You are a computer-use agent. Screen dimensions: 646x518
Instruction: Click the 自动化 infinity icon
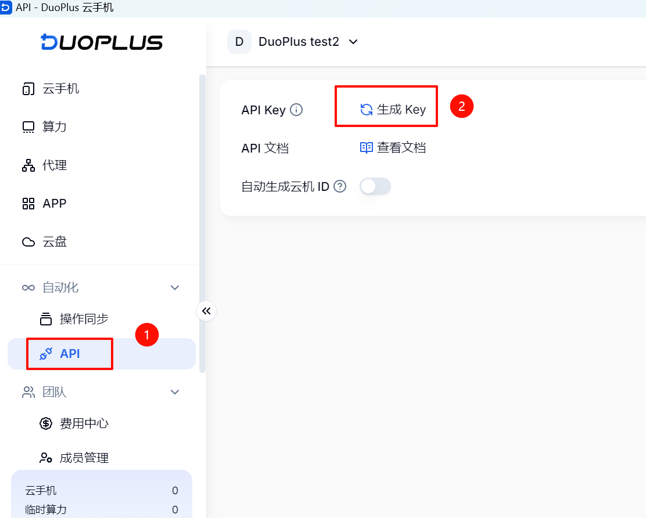click(x=28, y=288)
